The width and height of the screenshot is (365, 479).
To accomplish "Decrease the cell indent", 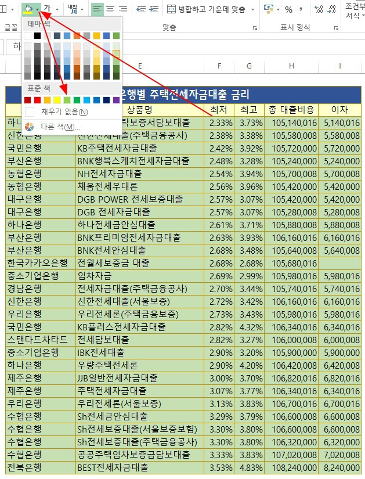I will click(141, 10).
